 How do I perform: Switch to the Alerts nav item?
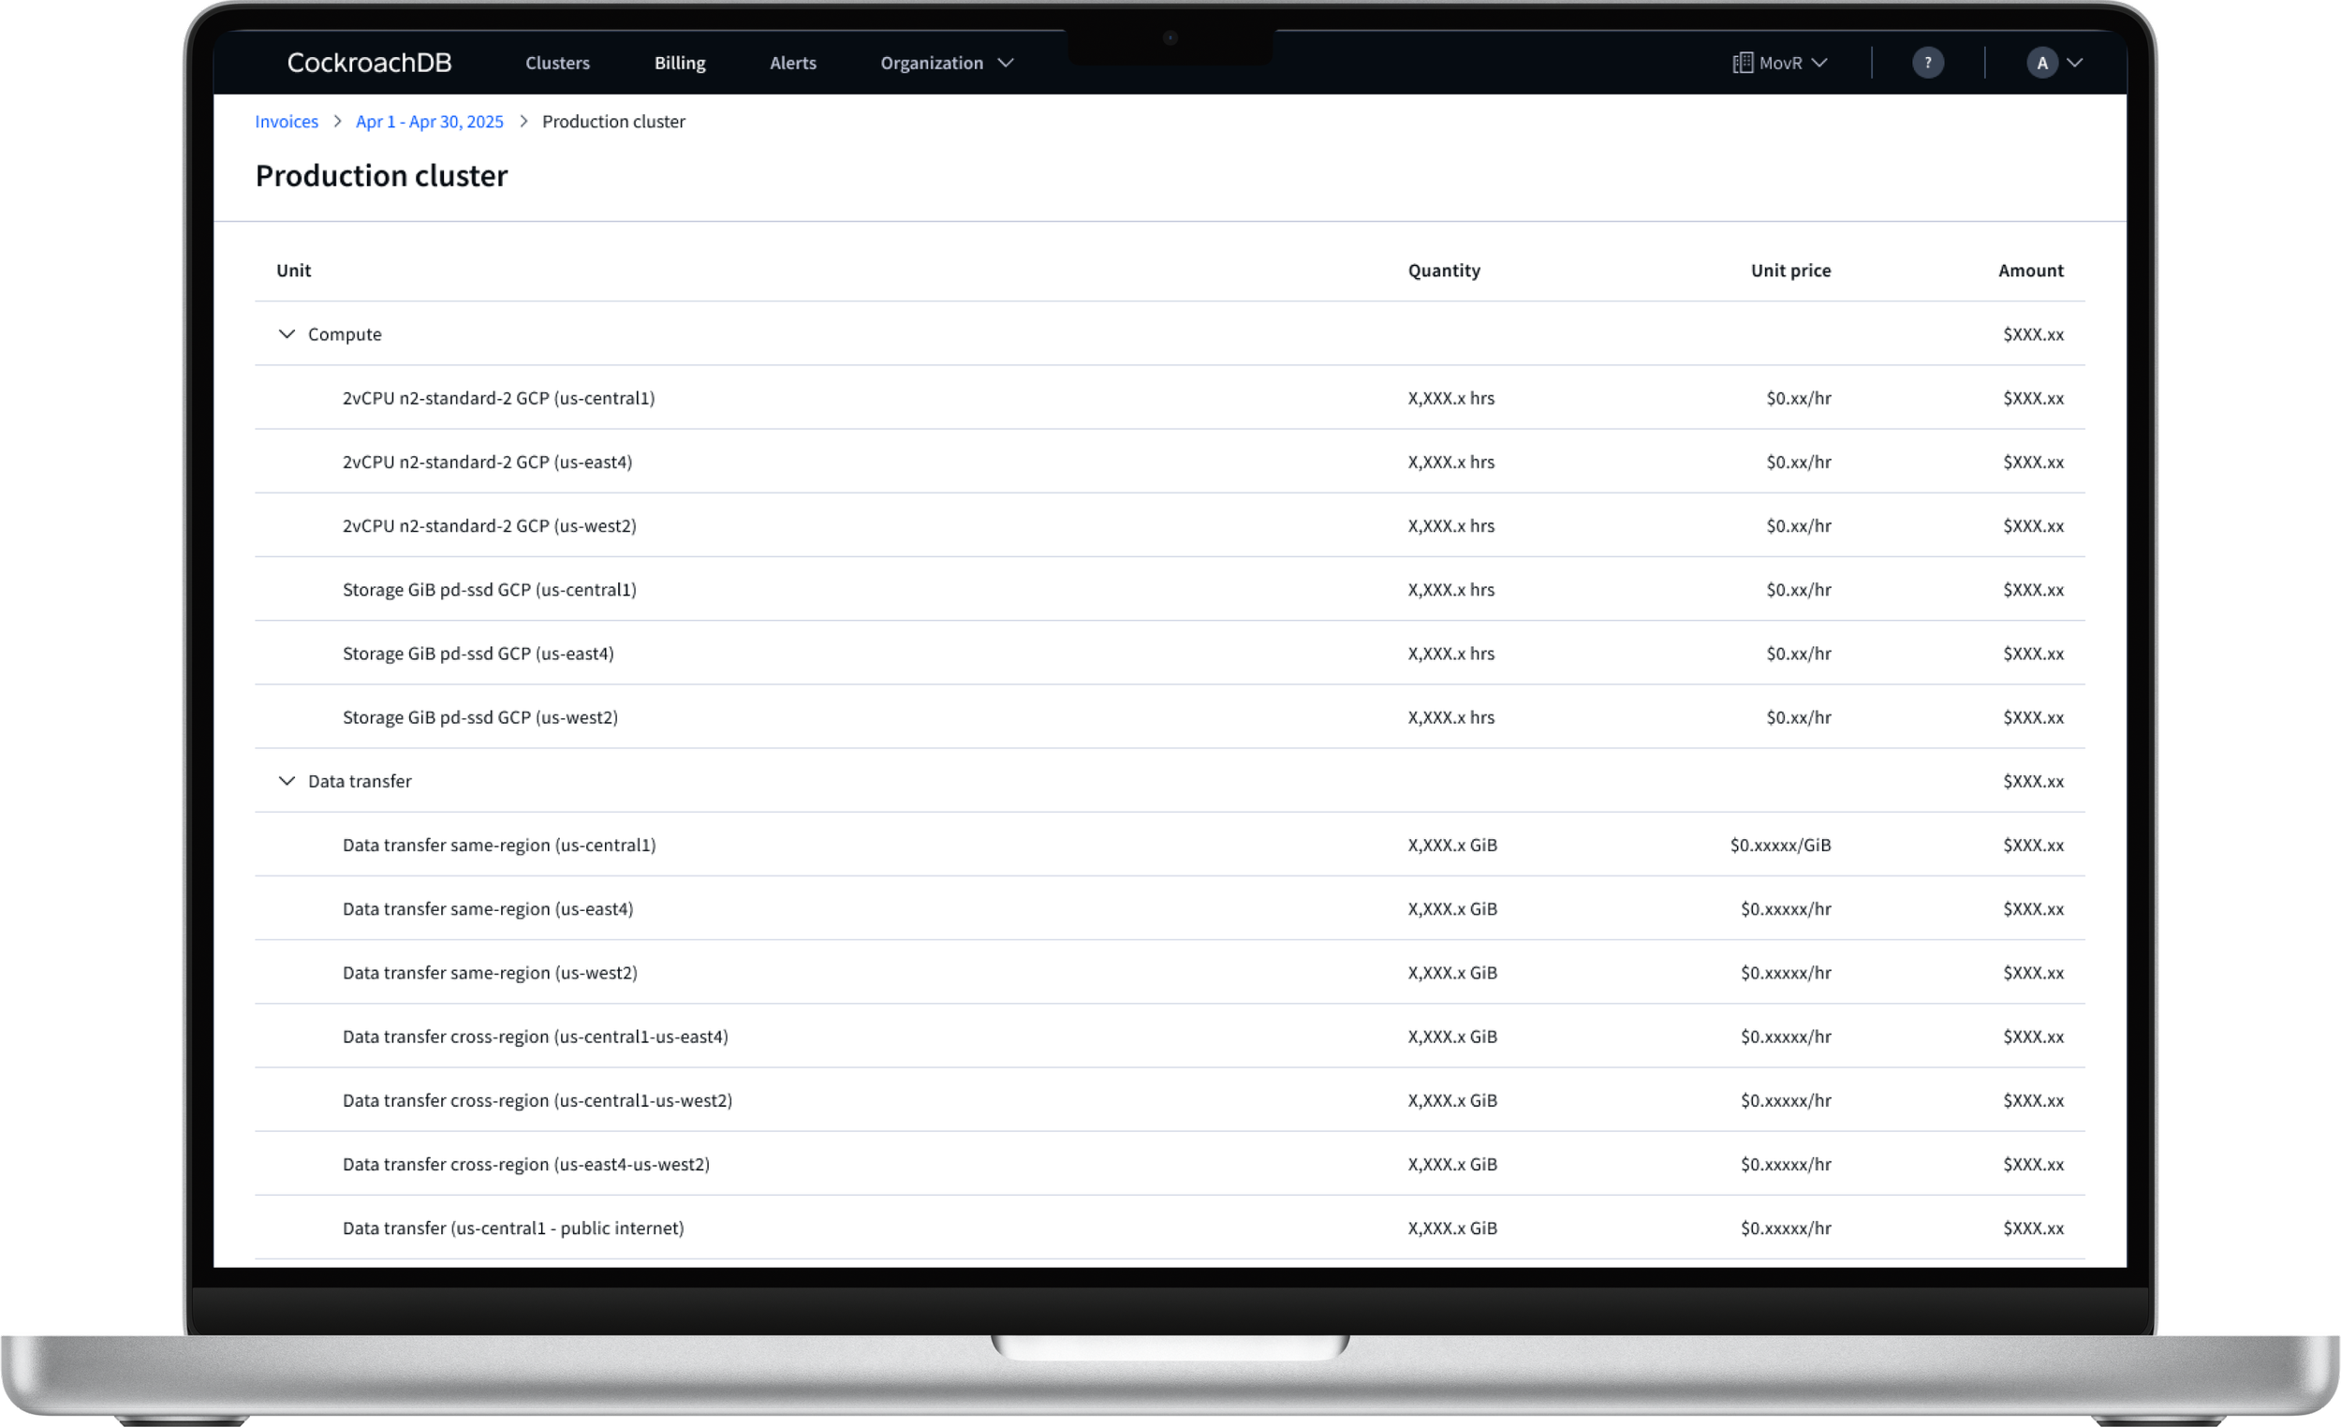pyautogui.click(x=792, y=63)
